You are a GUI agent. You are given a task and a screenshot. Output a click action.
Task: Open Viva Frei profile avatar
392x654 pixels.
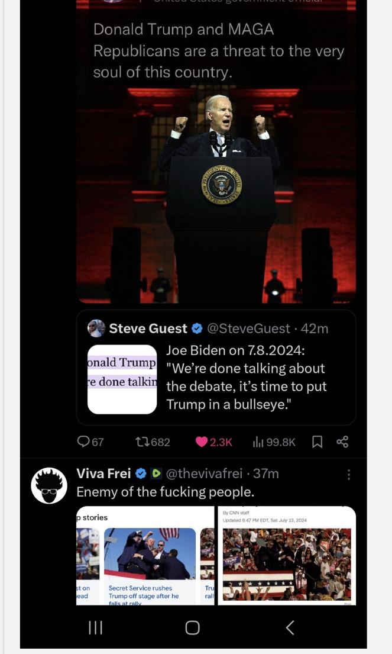click(x=49, y=485)
